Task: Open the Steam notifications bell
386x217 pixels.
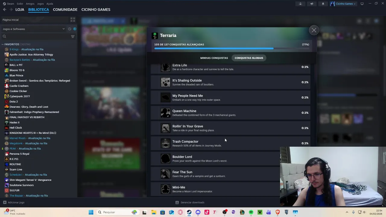Action: [323, 4]
